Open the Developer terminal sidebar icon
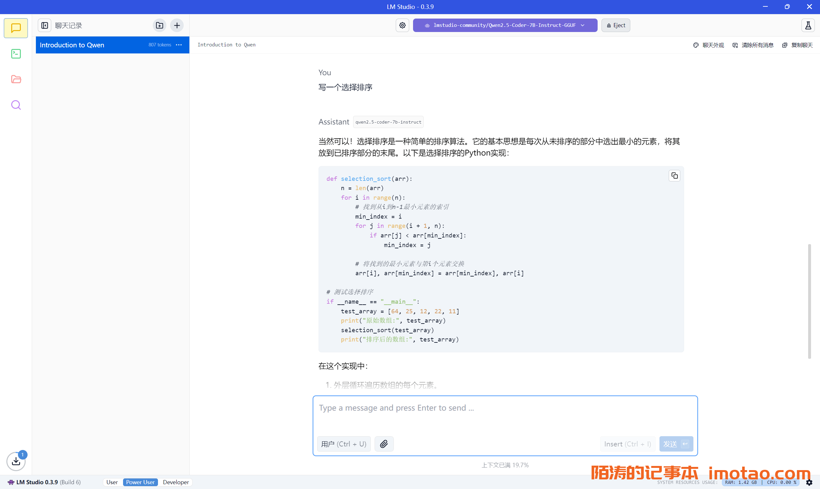The width and height of the screenshot is (820, 489). 16,54
